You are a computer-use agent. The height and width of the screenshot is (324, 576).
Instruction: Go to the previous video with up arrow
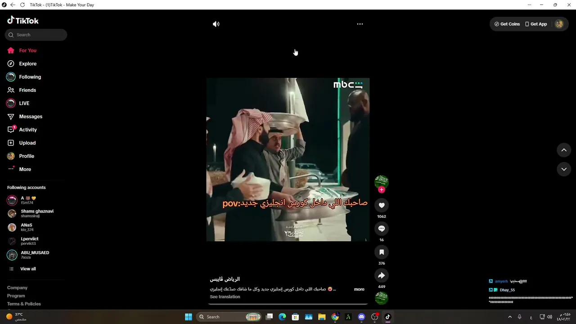coord(564,150)
